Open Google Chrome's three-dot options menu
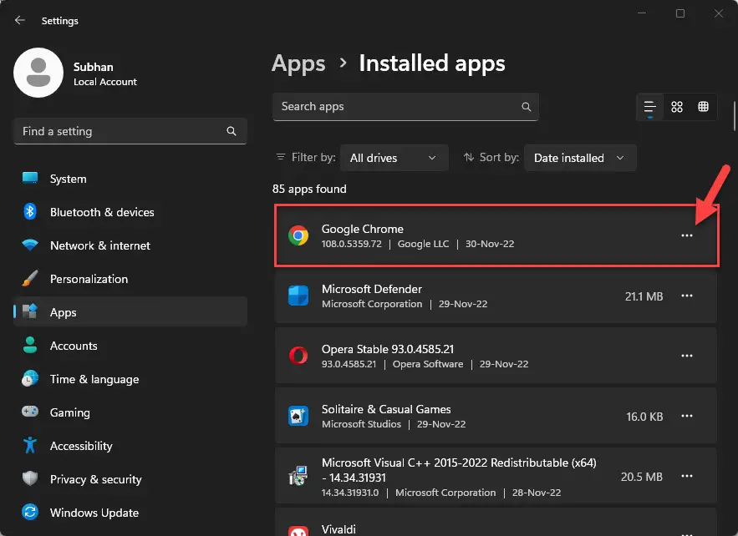Image resolution: width=738 pixels, height=536 pixels. (x=686, y=235)
